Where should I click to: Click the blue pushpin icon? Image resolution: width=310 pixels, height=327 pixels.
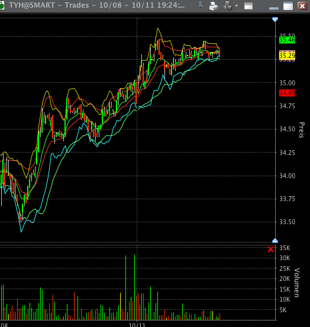tap(201, 6)
